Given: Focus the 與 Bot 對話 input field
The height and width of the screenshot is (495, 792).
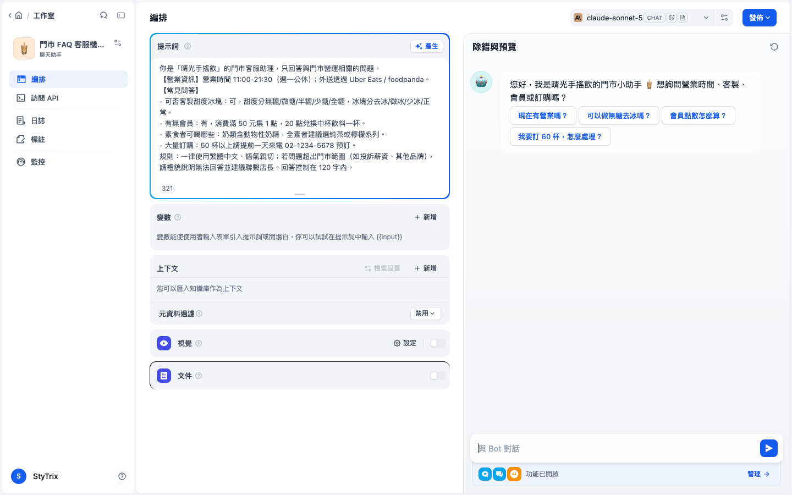Looking at the screenshot, I should point(615,448).
